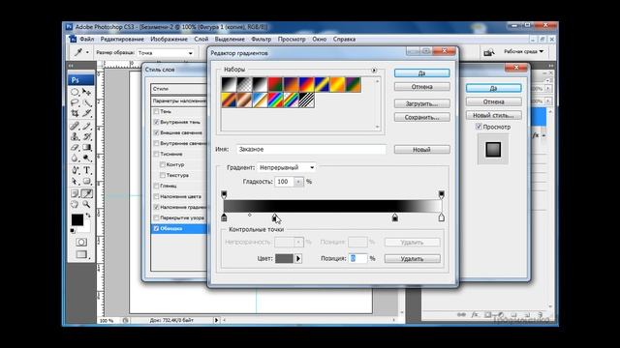
Task: Enable Наложение цвета checkbox
Action: (156, 196)
